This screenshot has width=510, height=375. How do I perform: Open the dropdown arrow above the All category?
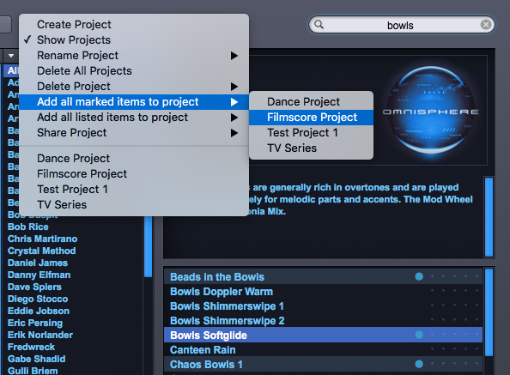11,56
